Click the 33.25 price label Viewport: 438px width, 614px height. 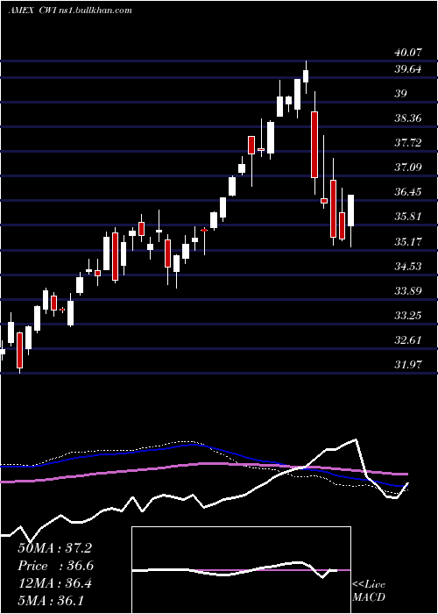(x=408, y=316)
